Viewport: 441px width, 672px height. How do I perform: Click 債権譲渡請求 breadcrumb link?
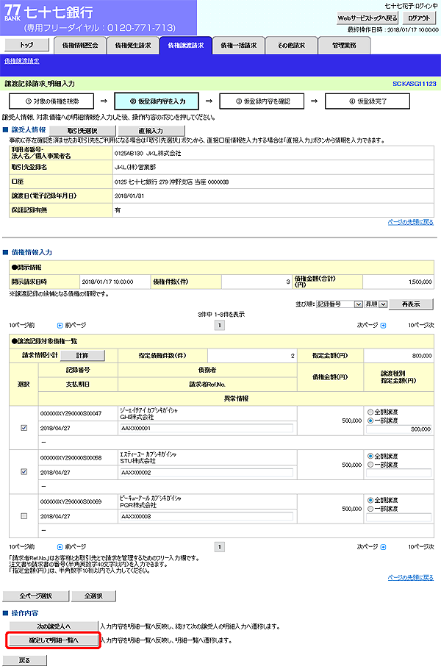click(x=22, y=61)
